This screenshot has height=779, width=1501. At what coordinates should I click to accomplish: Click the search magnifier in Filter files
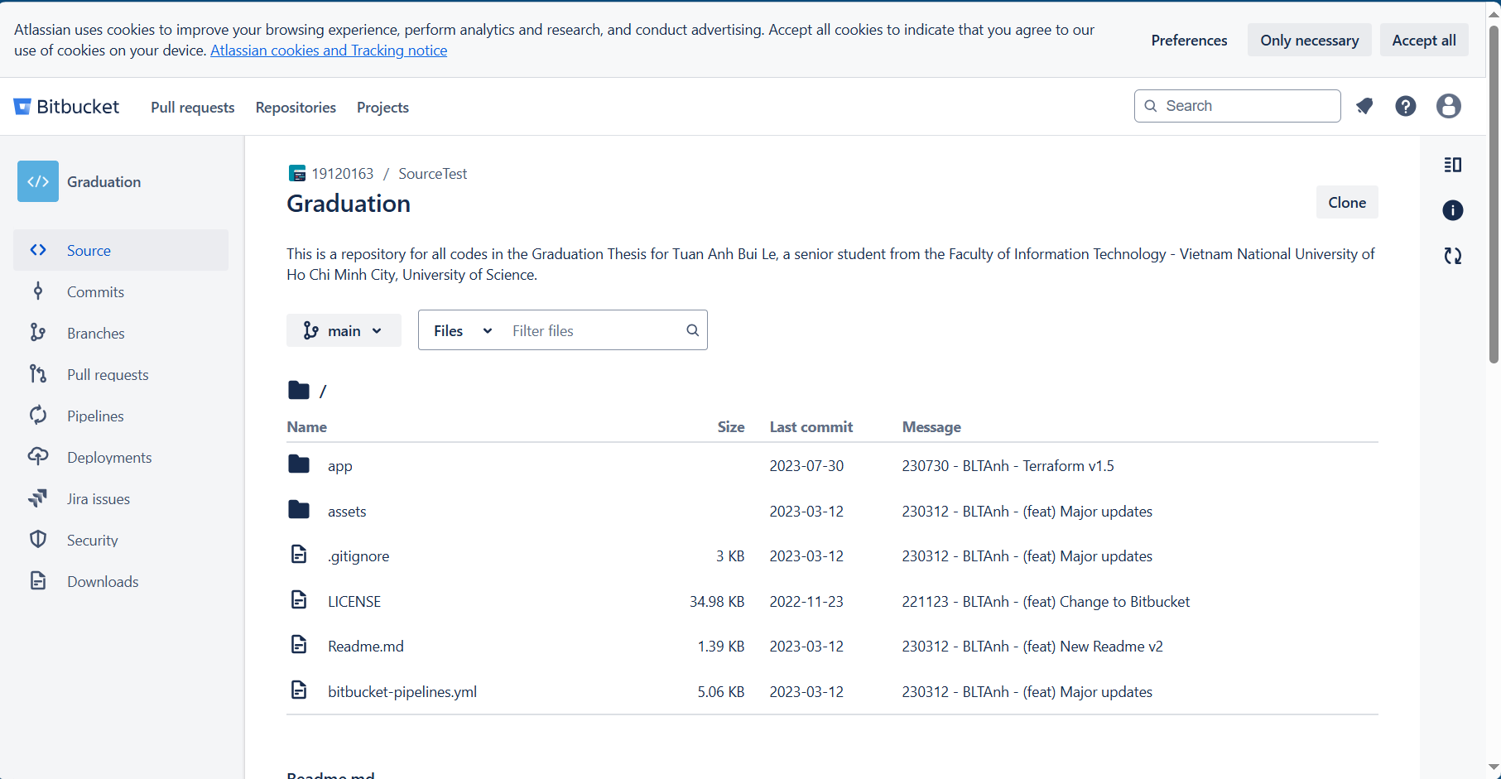692,330
